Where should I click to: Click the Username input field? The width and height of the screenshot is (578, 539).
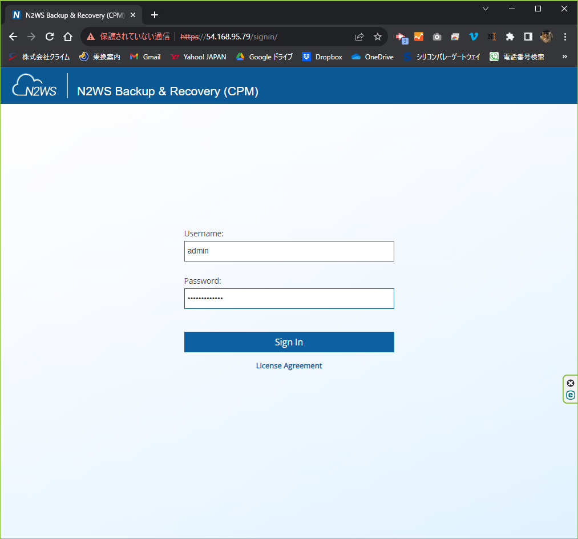tap(289, 251)
